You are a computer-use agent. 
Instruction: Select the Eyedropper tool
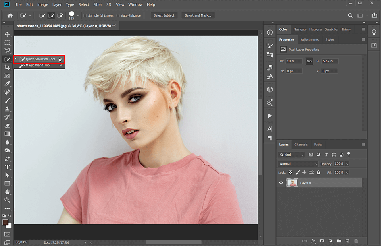click(7, 84)
